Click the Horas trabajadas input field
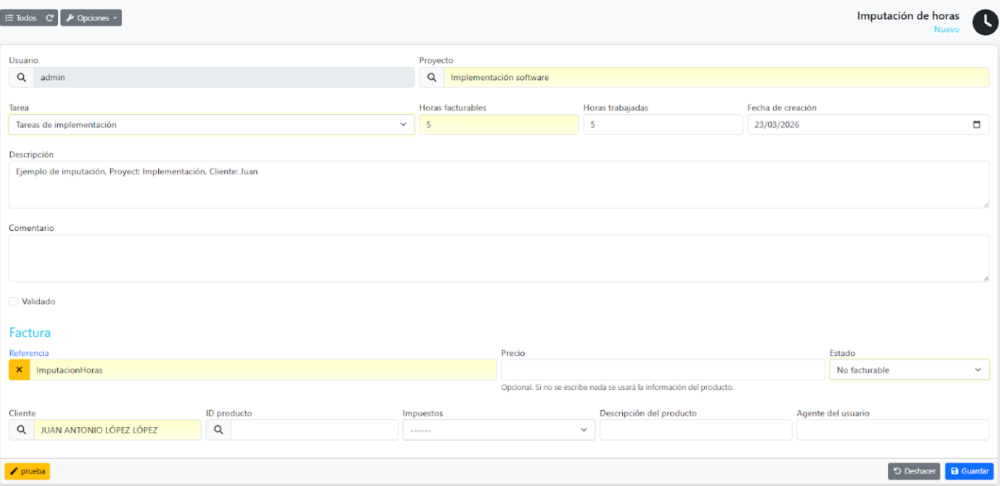The width and height of the screenshot is (1000, 486). tap(663, 125)
